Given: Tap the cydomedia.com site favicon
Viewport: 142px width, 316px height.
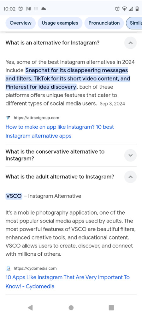Looking at the screenshot, I should [x=8, y=268].
